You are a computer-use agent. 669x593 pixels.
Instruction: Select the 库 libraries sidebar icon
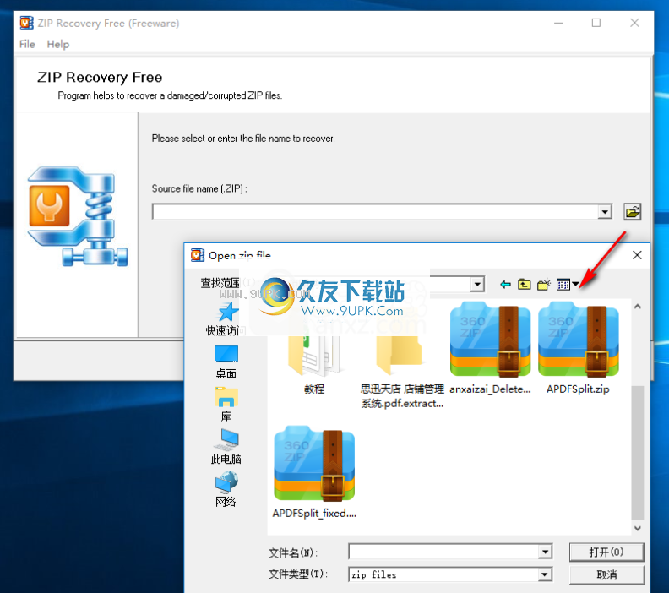click(x=226, y=405)
